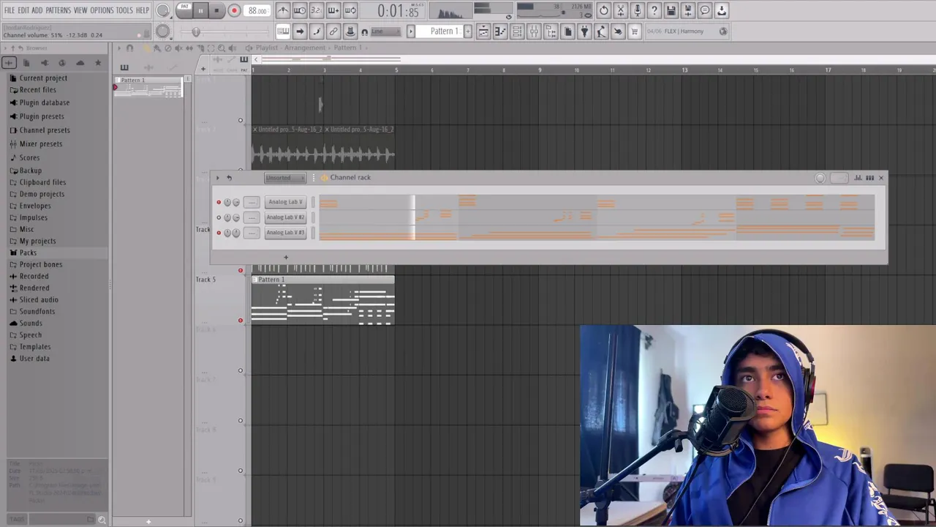
Task: Toggle mute on Analog Lab V #3
Action: pos(218,233)
